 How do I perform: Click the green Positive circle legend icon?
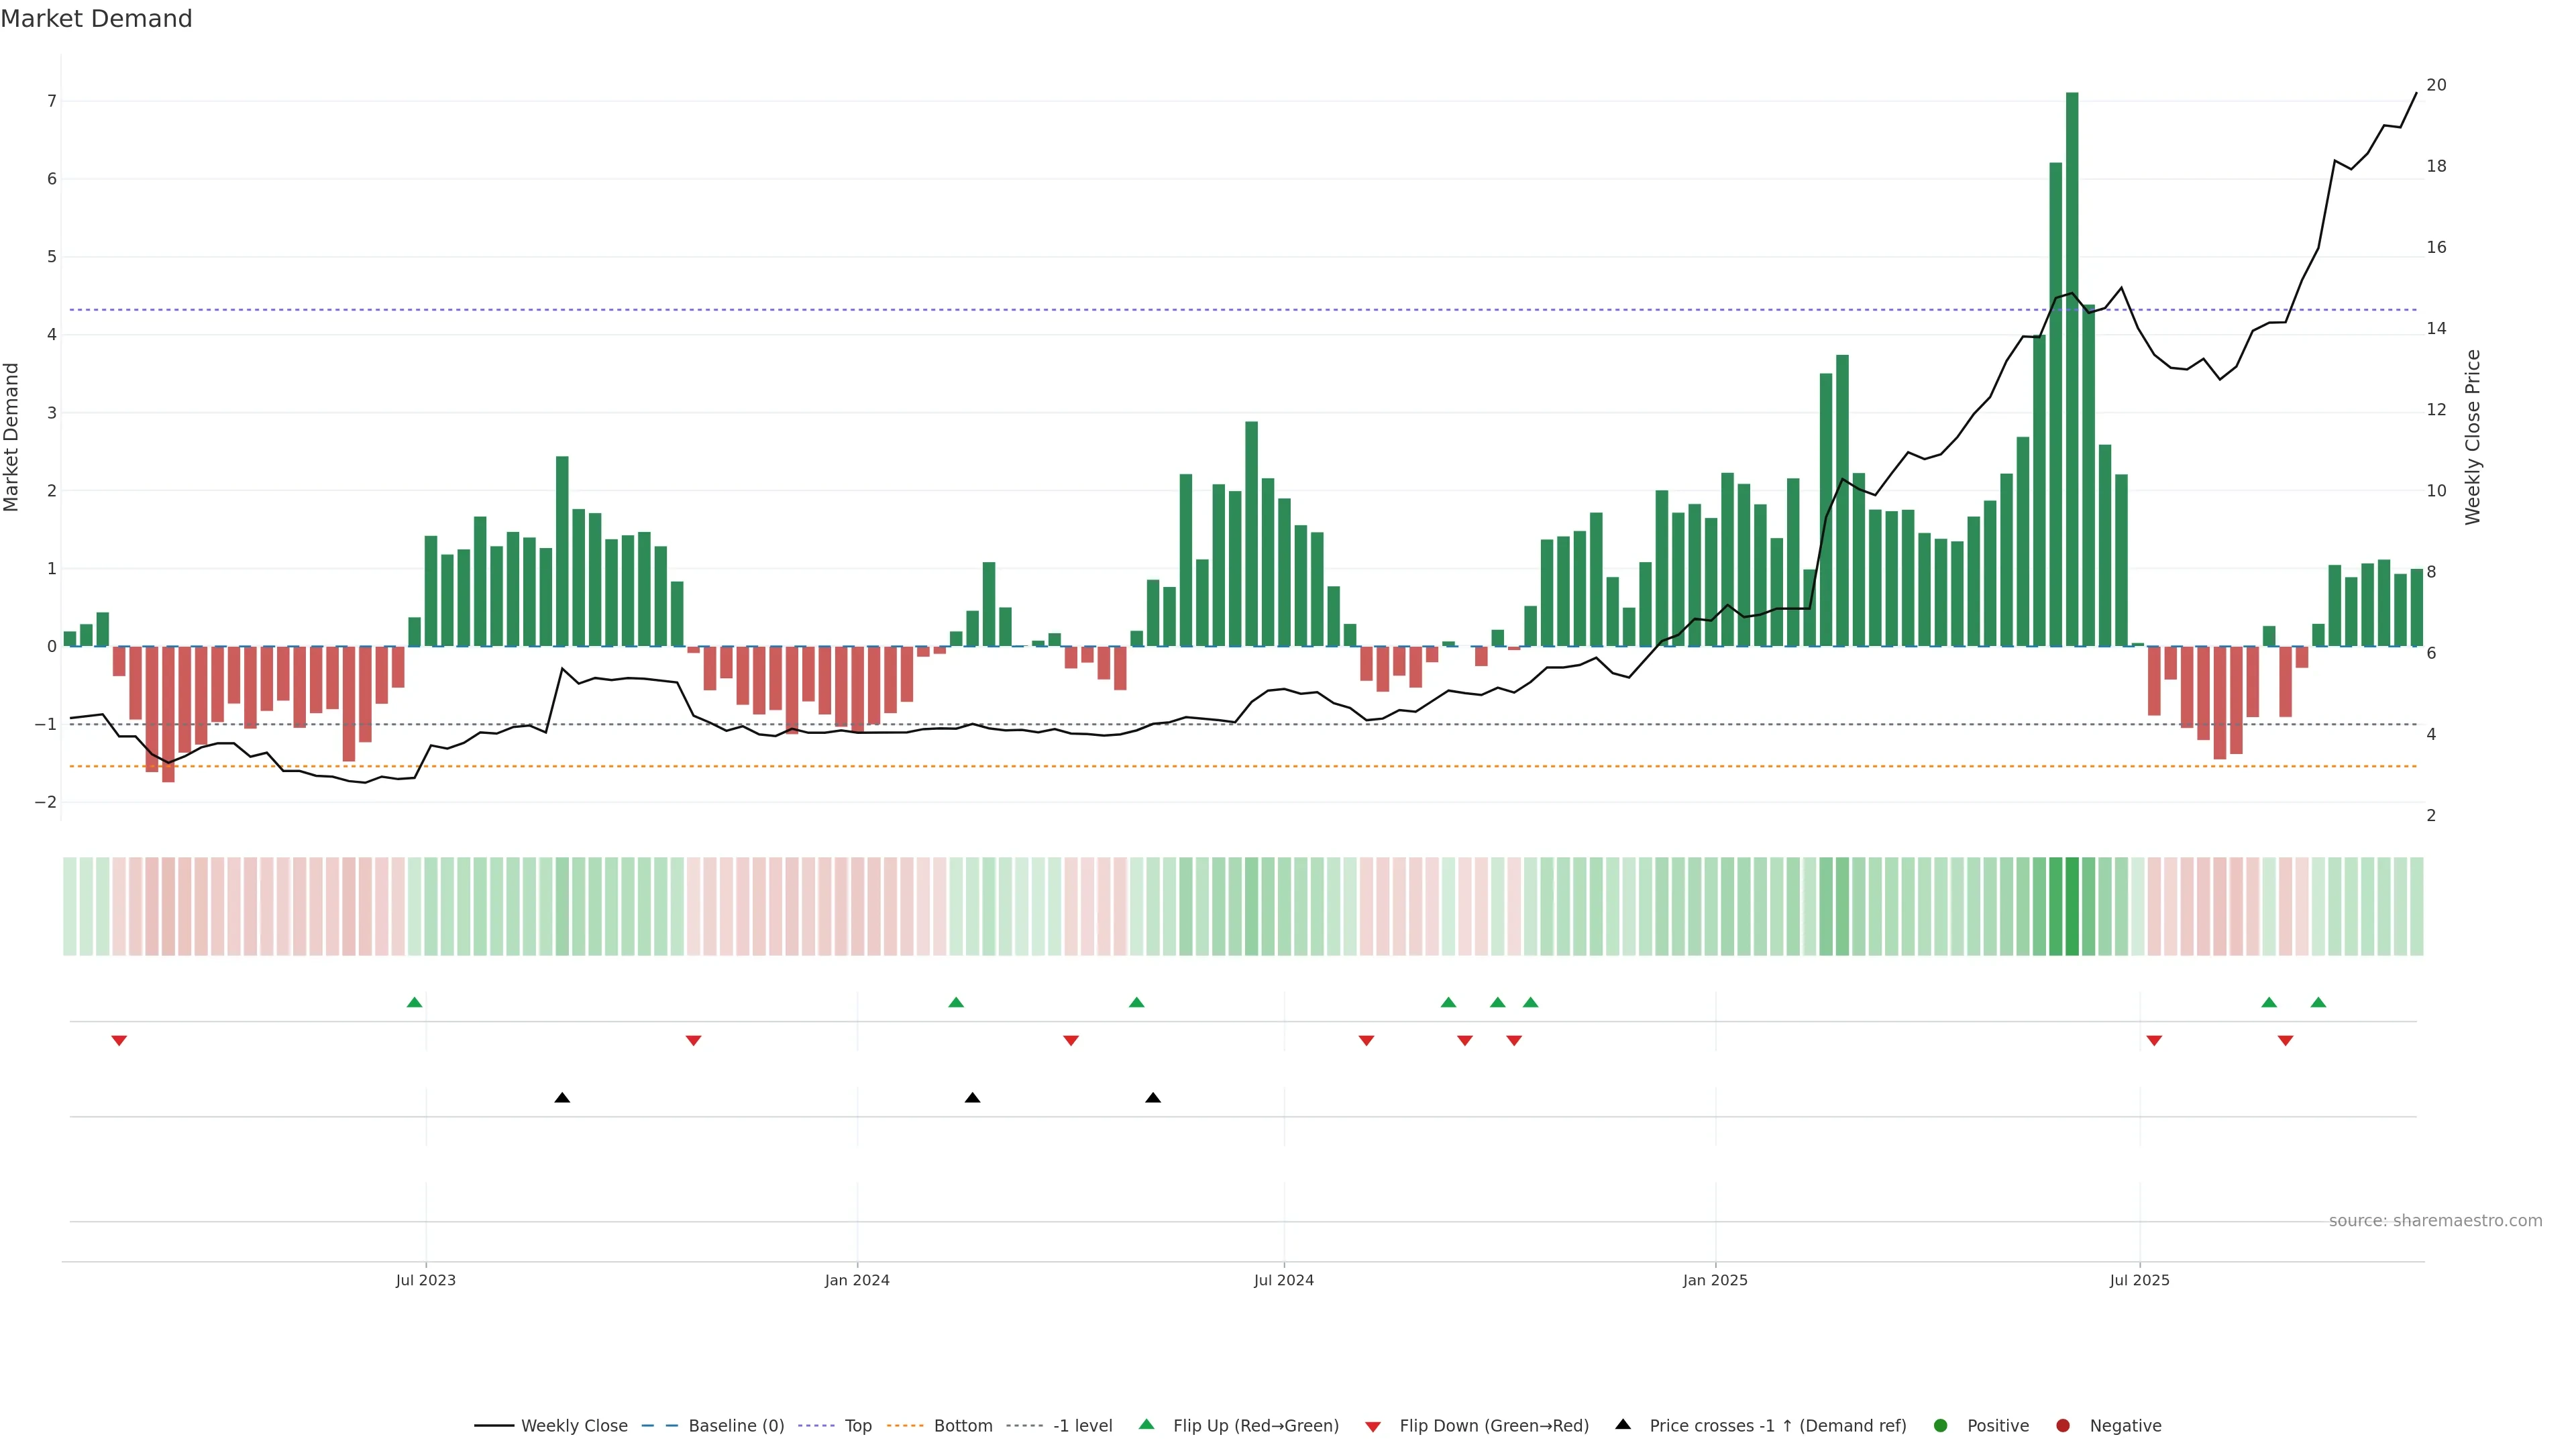pos(1940,1425)
